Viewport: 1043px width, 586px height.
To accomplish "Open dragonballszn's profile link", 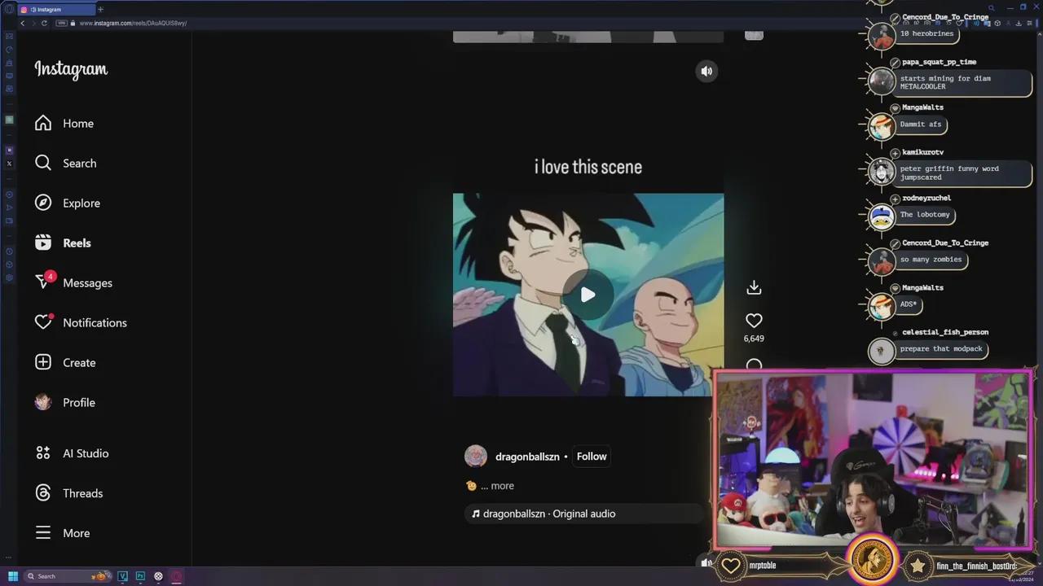I will (527, 457).
